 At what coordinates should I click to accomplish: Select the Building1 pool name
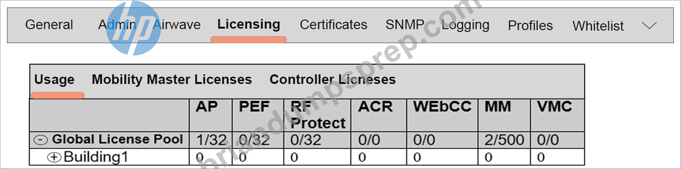(96, 157)
